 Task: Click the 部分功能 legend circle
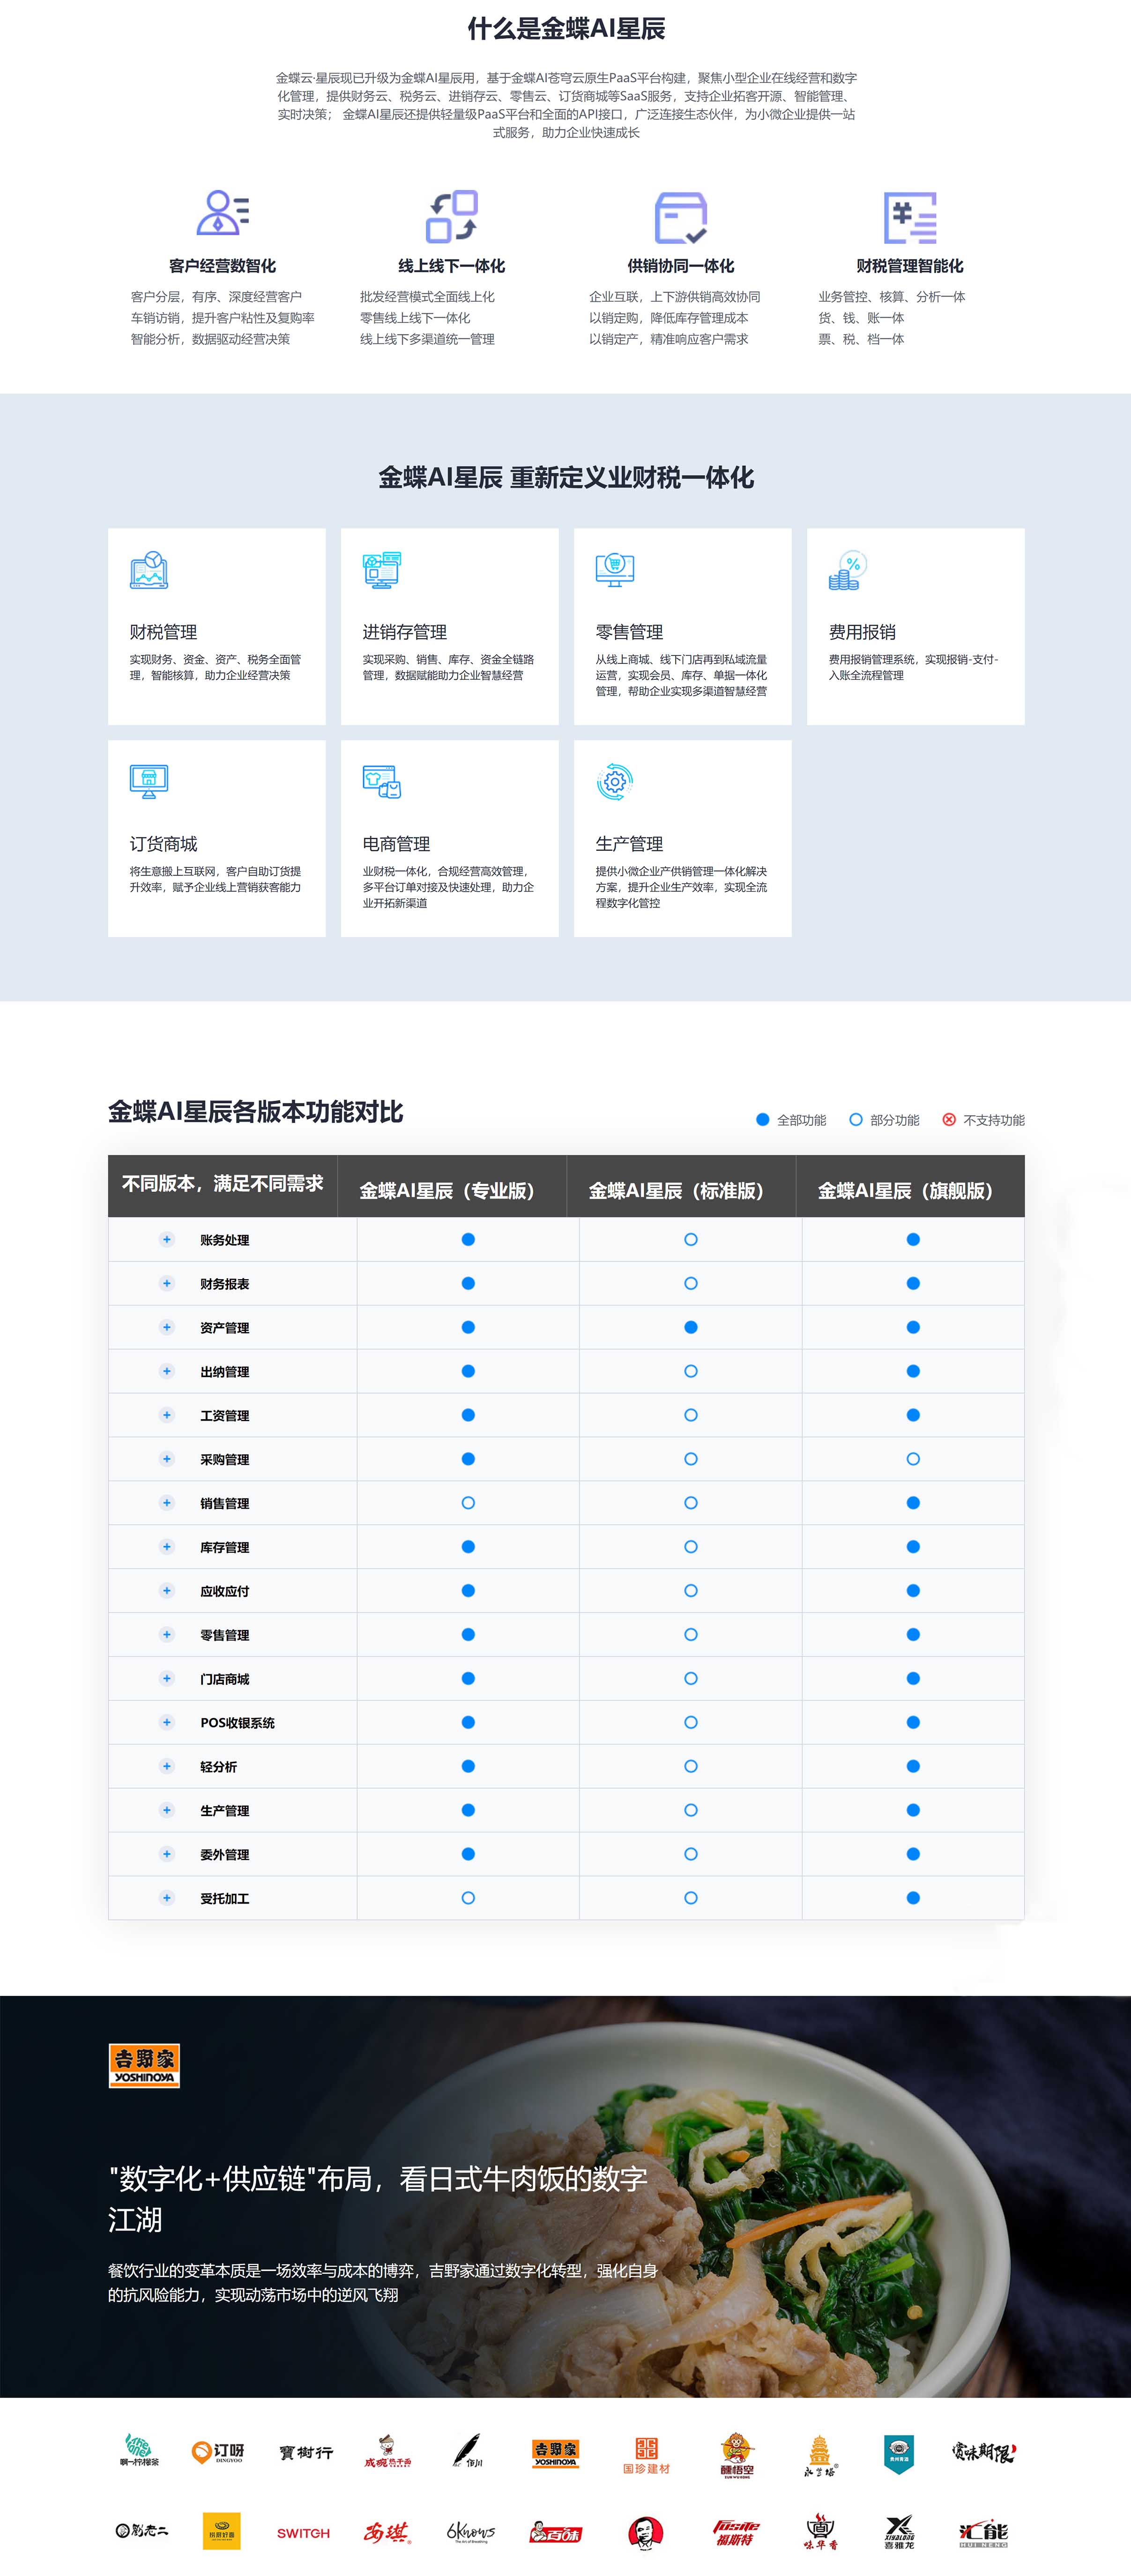click(x=856, y=1120)
